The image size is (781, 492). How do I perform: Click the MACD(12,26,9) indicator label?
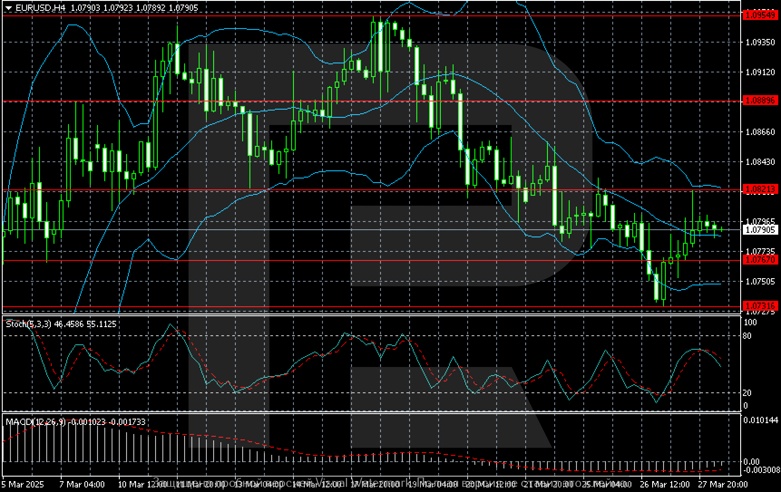34,422
